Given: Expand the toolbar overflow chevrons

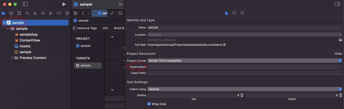Looking at the screenshot, I should [120, 4].
